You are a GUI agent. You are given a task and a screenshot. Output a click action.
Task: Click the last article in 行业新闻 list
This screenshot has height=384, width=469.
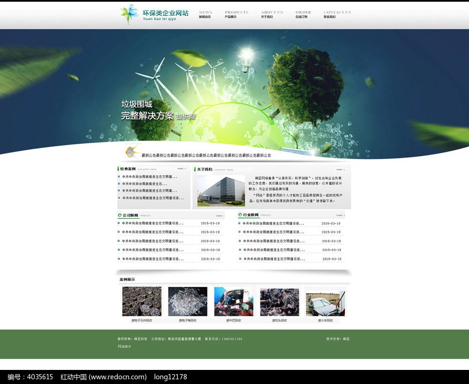(273, 259)
